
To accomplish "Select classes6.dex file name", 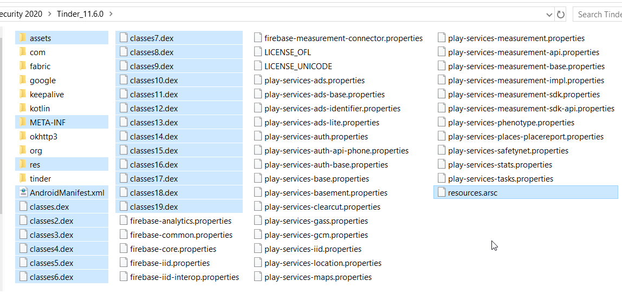I will pos(51,277).
